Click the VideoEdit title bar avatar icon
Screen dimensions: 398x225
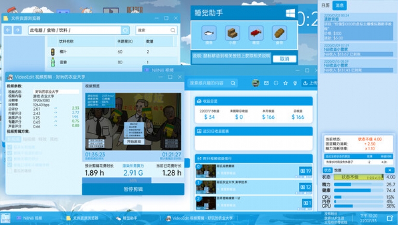(x=11, y=77)
